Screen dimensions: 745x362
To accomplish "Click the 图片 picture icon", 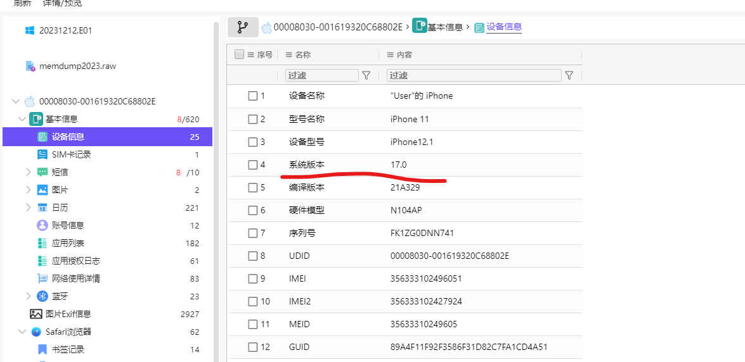I will (42, 190).
